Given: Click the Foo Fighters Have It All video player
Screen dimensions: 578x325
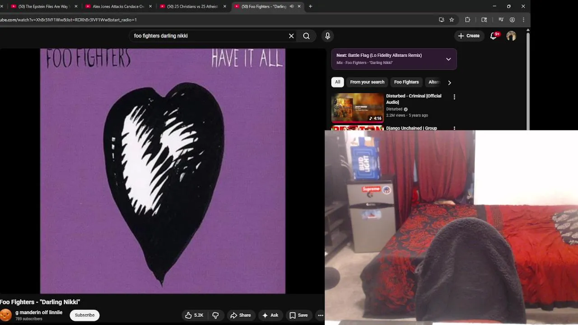Looking at the screenshot, I should (x=163, y=171).
